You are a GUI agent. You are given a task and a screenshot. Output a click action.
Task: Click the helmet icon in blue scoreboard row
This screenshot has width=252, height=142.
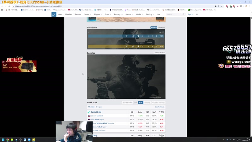pyautogui.click(x=138, y=36)
